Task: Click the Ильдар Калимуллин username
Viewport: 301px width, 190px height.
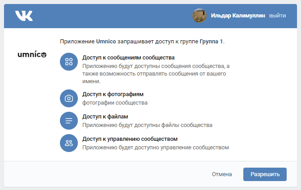Action: [238, 16]
